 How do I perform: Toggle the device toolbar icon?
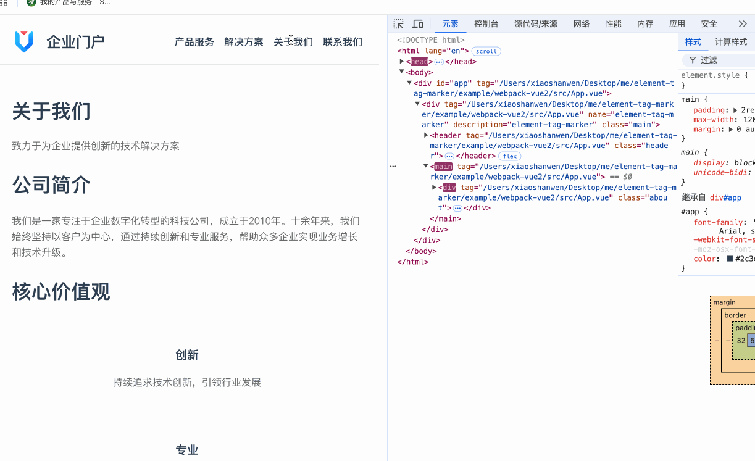[418, 23]
